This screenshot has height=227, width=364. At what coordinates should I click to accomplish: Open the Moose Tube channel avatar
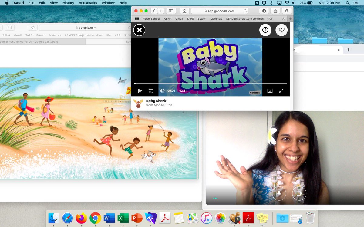tap(138, 104)
